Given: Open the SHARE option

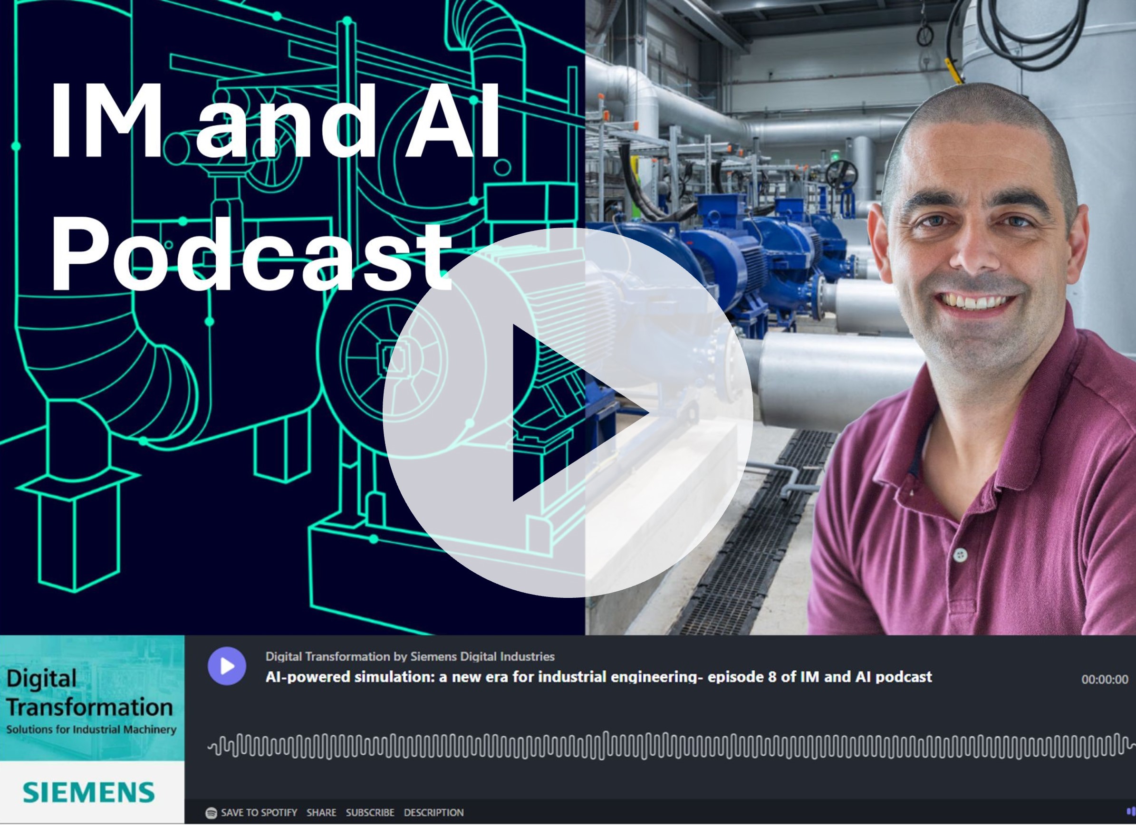Looking at the screenshot, I should 321,813.
